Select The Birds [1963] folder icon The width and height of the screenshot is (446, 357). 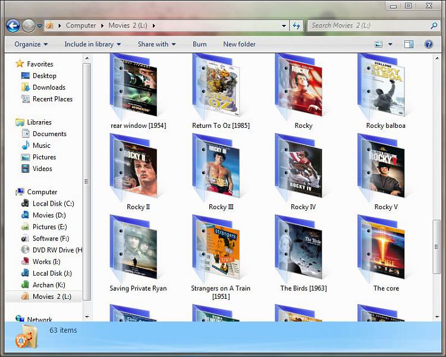pos(299,249)
